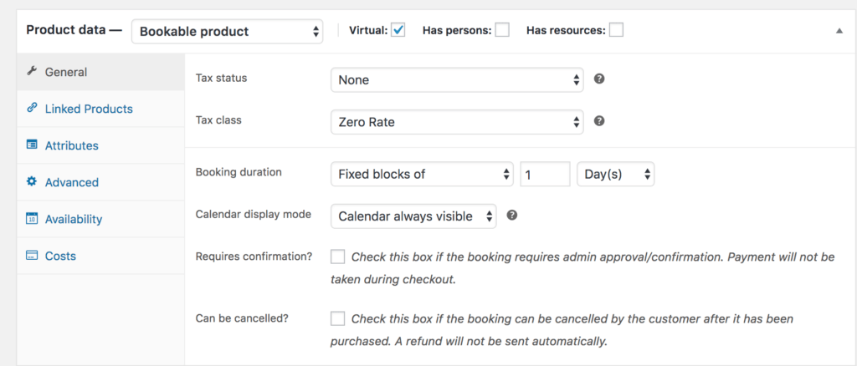Collapse the Product data panel arrow
Viewport: 857px width, 366px height.
pos(839,30)
